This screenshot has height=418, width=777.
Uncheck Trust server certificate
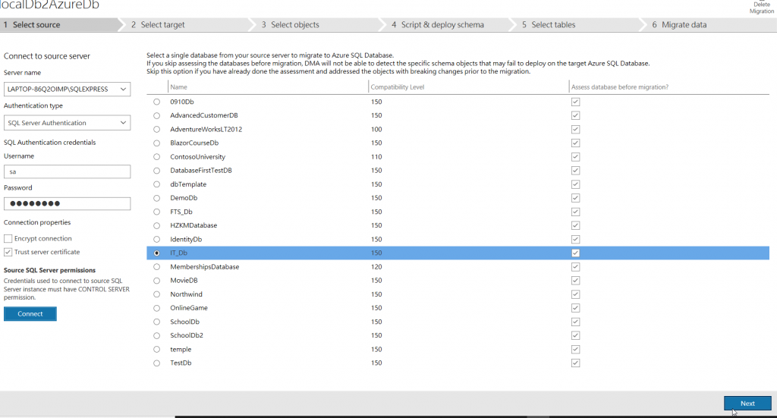pos(8,252)
